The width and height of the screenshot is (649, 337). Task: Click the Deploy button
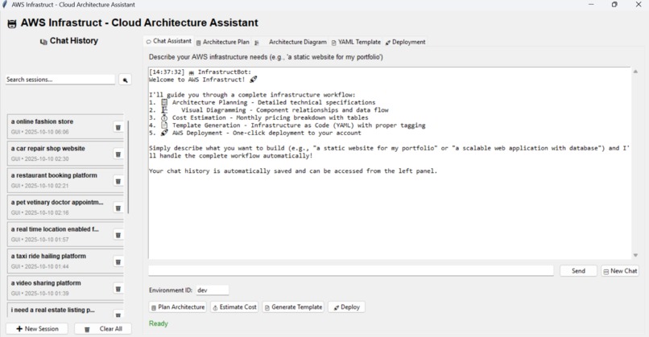(x=346, y=307)
